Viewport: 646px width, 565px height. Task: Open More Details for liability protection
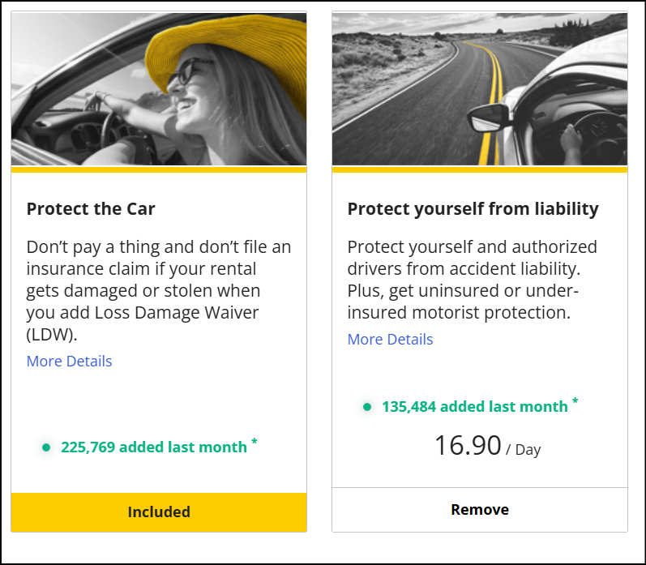pos(391,340)
